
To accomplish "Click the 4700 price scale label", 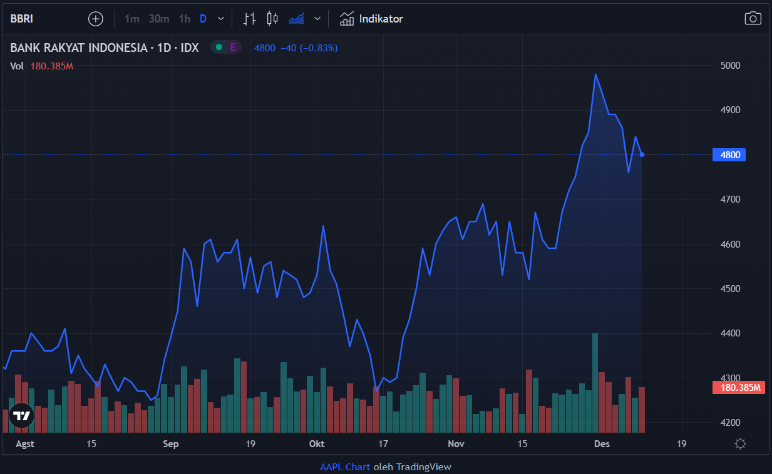I will coord(730,199).
